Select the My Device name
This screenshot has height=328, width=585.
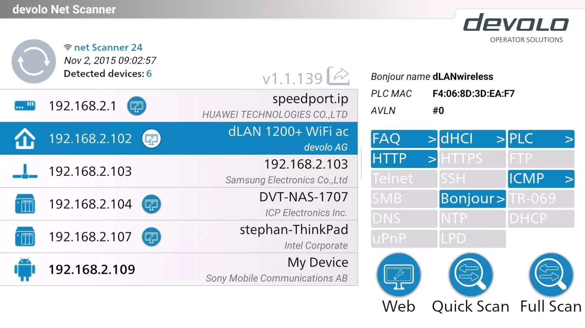point(318,262)
